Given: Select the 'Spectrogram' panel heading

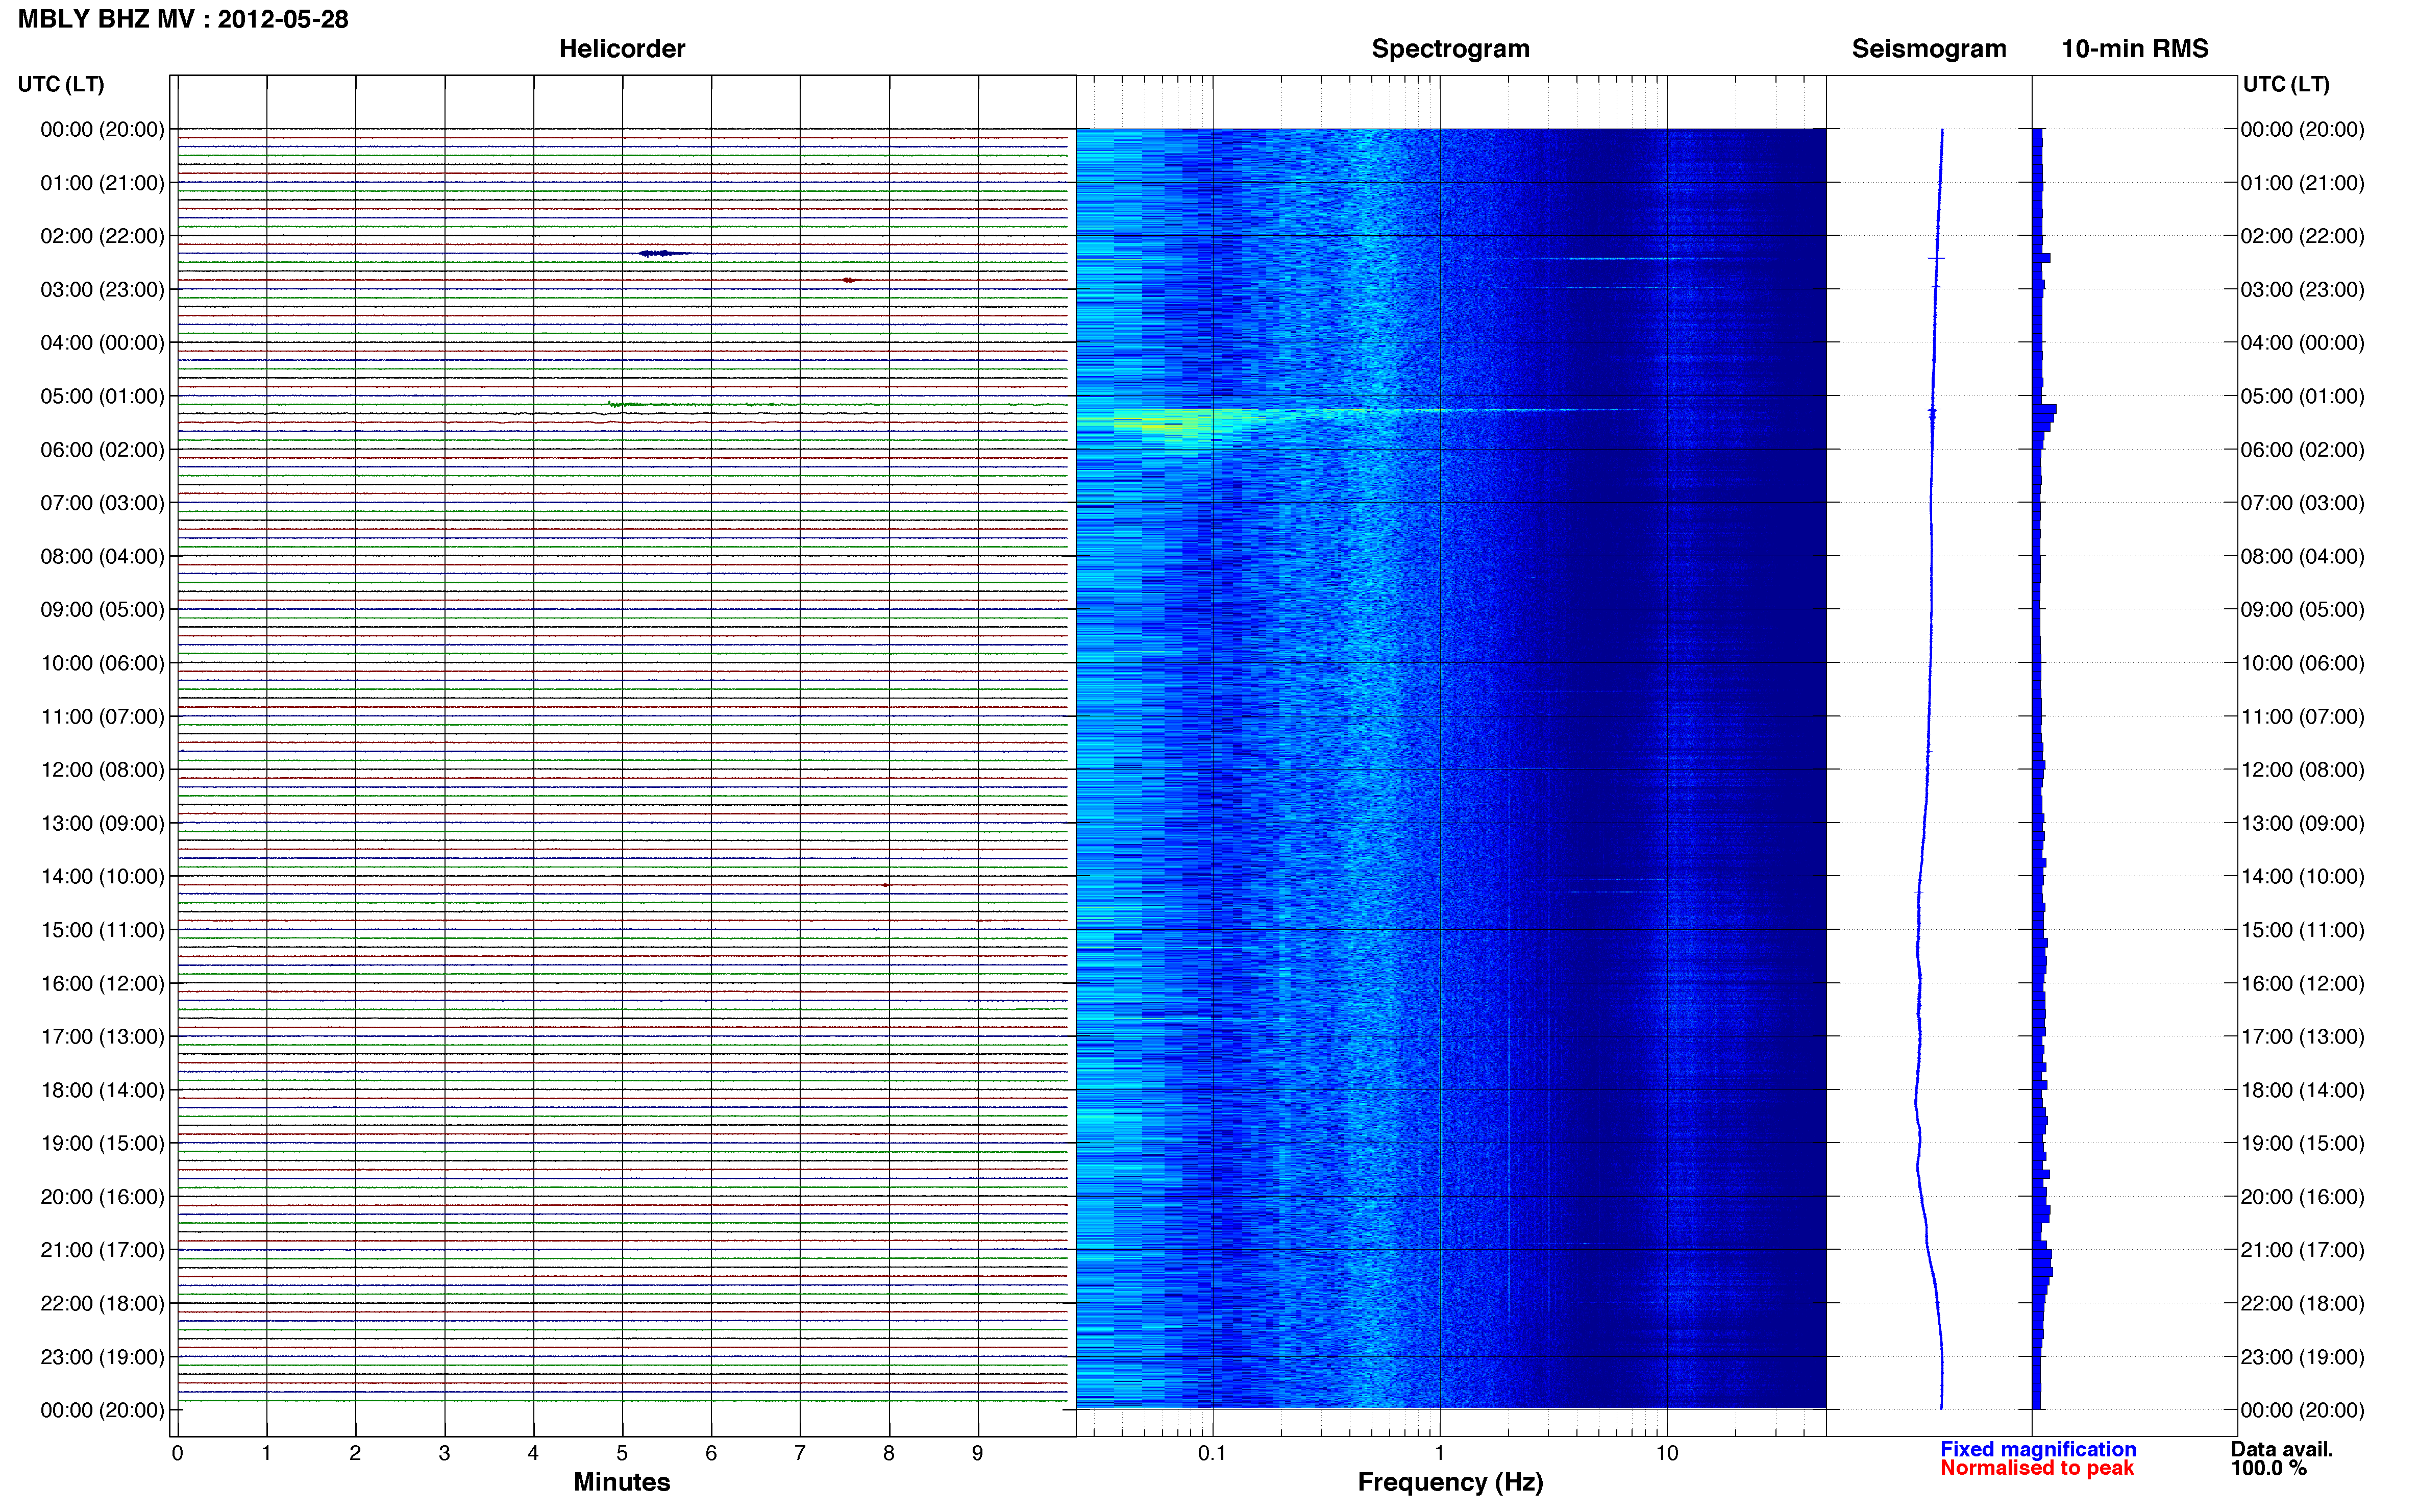Looking at the screenshot, I should (x=1450, y=49).
